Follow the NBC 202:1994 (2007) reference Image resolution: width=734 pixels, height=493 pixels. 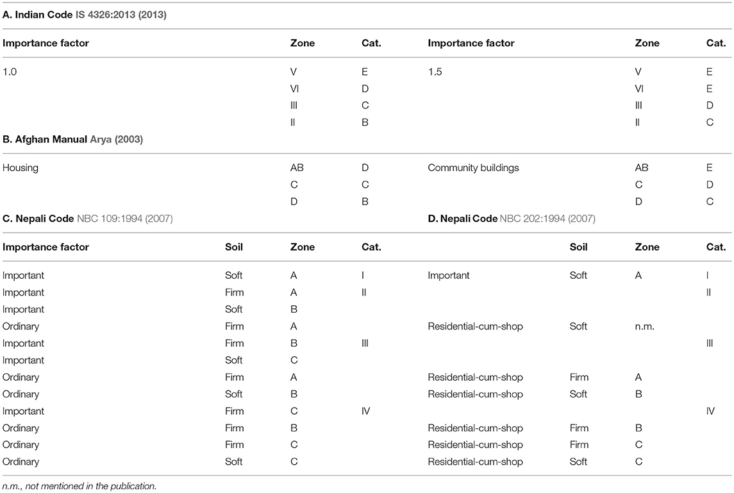[x=547, y=219]
